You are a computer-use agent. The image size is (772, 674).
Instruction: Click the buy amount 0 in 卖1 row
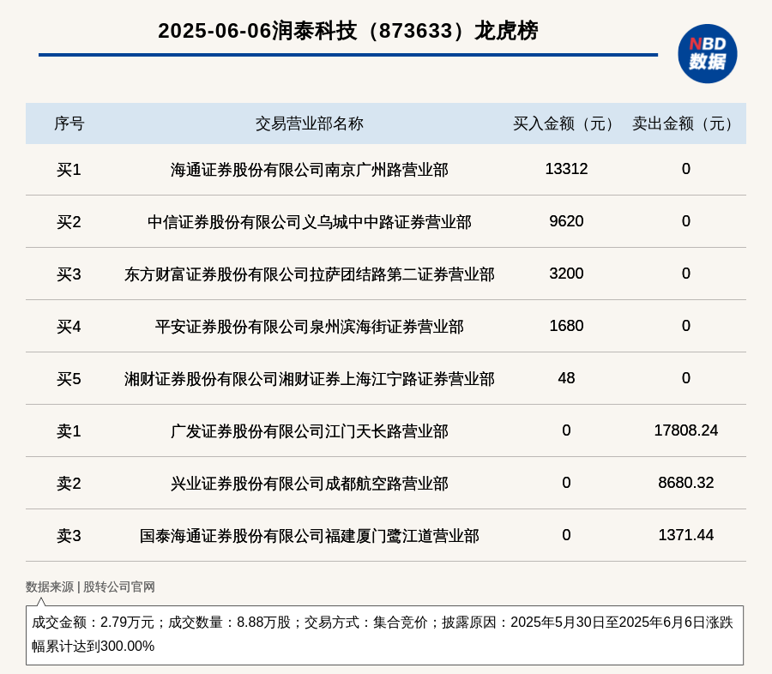coord(566,430)
